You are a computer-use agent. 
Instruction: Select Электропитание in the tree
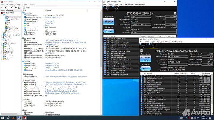click(12, 27)
